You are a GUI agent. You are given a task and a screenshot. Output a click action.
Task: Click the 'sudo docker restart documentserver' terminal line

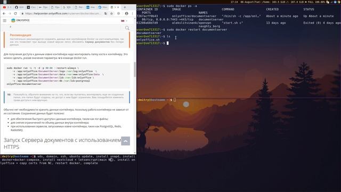coord(197,30)
